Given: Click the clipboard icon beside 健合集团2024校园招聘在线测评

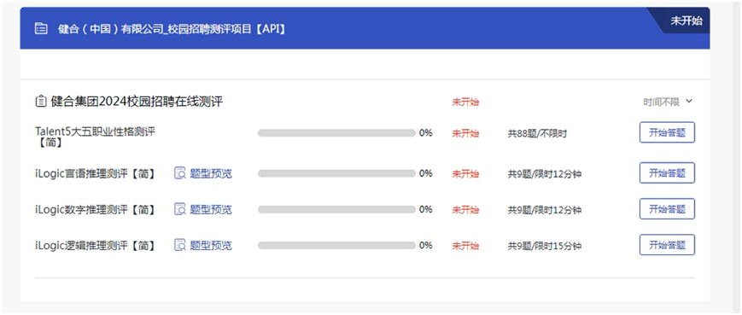Looking at the screenshot, I should [41, 102].
